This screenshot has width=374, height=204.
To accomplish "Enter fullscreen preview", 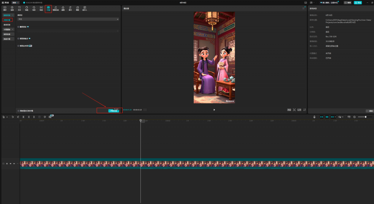I will [x=305, y=110].
